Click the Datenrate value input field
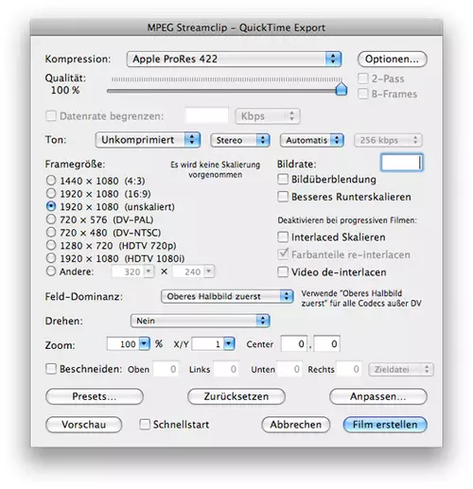The image size is (473, 489). [x=206, y=115]
